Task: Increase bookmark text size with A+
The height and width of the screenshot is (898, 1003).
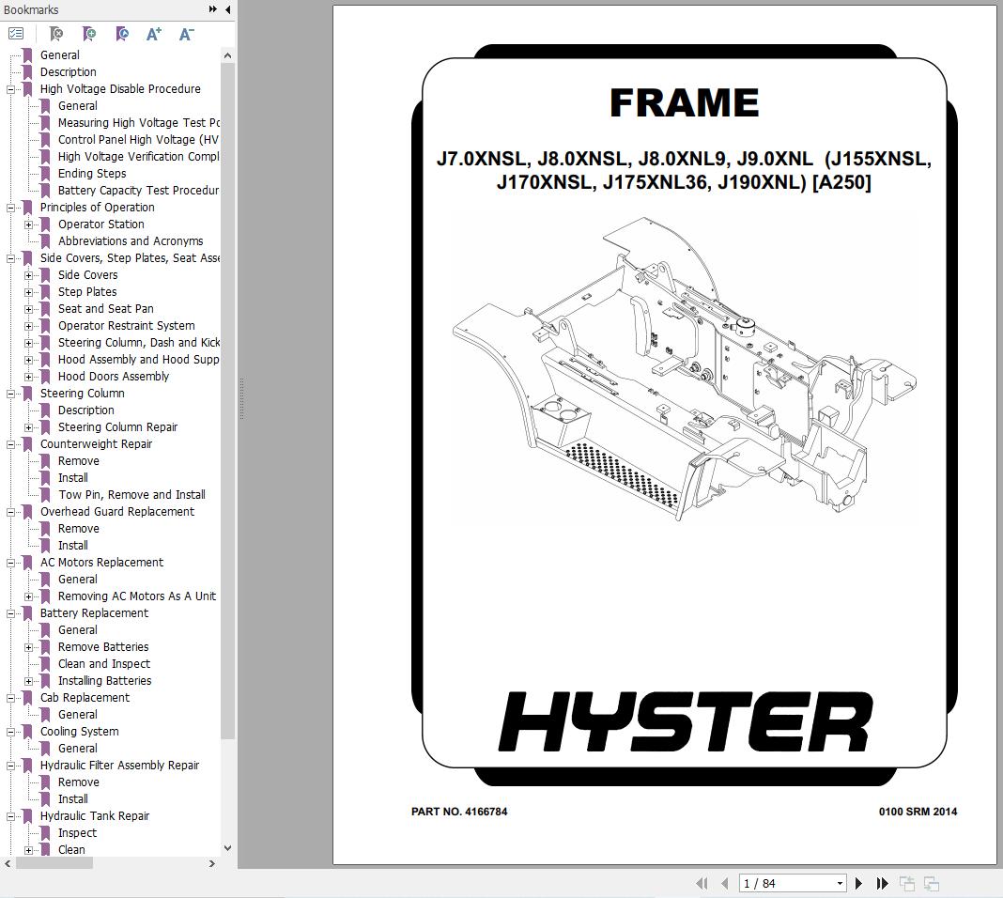Action: coord(154,34)
